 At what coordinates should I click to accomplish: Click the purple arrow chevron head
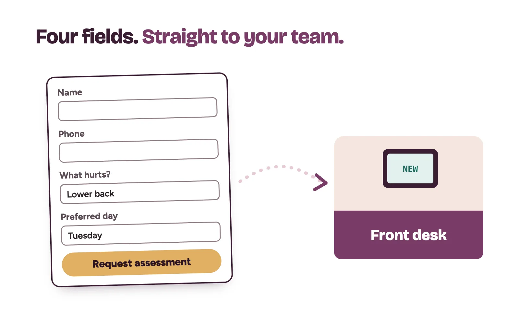(x=320, y=182)
